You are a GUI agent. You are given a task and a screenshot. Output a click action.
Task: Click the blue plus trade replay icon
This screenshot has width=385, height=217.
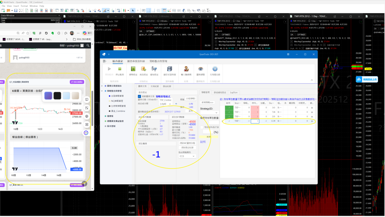point(215,69)
